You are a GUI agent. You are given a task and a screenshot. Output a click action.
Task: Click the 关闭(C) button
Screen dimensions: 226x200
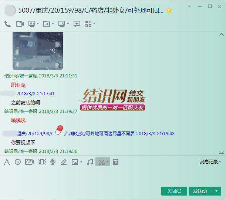click(x=174, y=191)
